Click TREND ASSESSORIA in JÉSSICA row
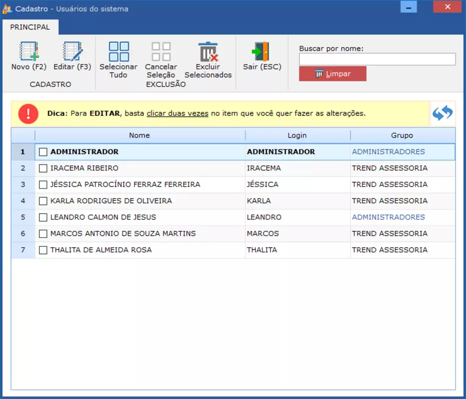The image size is (466, 399). 390,185
